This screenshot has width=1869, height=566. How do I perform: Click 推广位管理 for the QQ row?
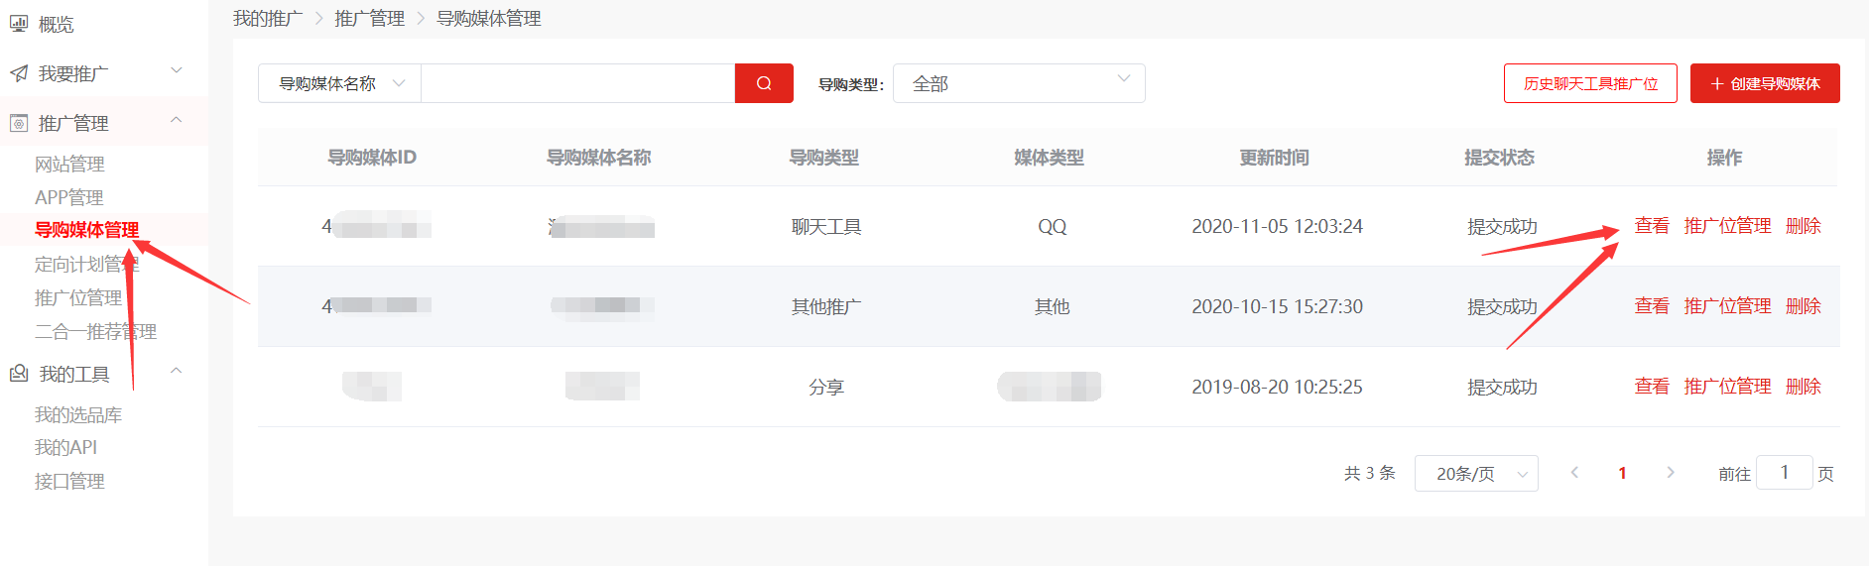coord(1727,226)
